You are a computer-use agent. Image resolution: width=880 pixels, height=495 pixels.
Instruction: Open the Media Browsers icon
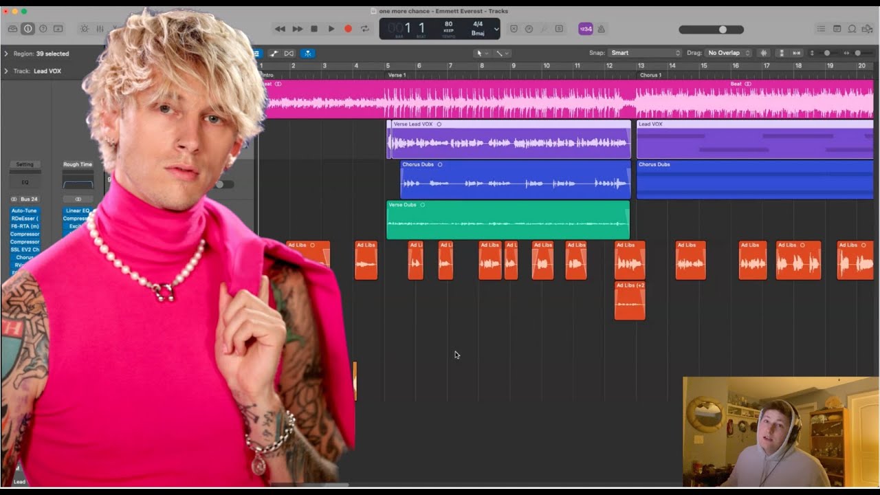pos(867,29)
